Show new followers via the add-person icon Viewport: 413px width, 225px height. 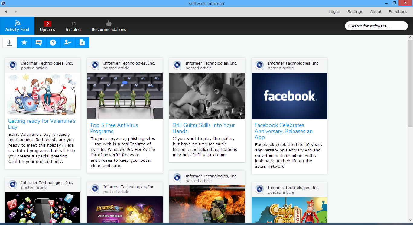pos(67,42)
